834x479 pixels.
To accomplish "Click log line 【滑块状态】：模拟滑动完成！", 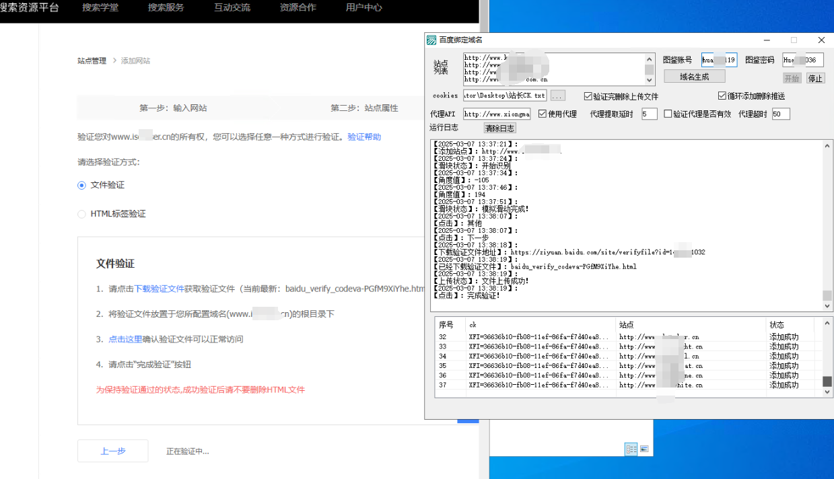I will [x=480, y=209].
